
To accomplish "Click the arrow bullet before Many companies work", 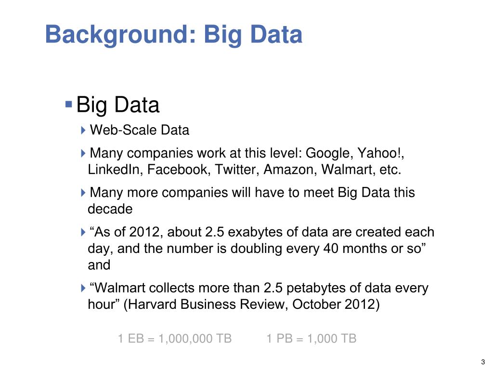I will [x=83, y=153].
